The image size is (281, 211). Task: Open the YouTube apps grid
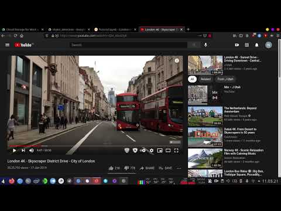tap(246, 45)
